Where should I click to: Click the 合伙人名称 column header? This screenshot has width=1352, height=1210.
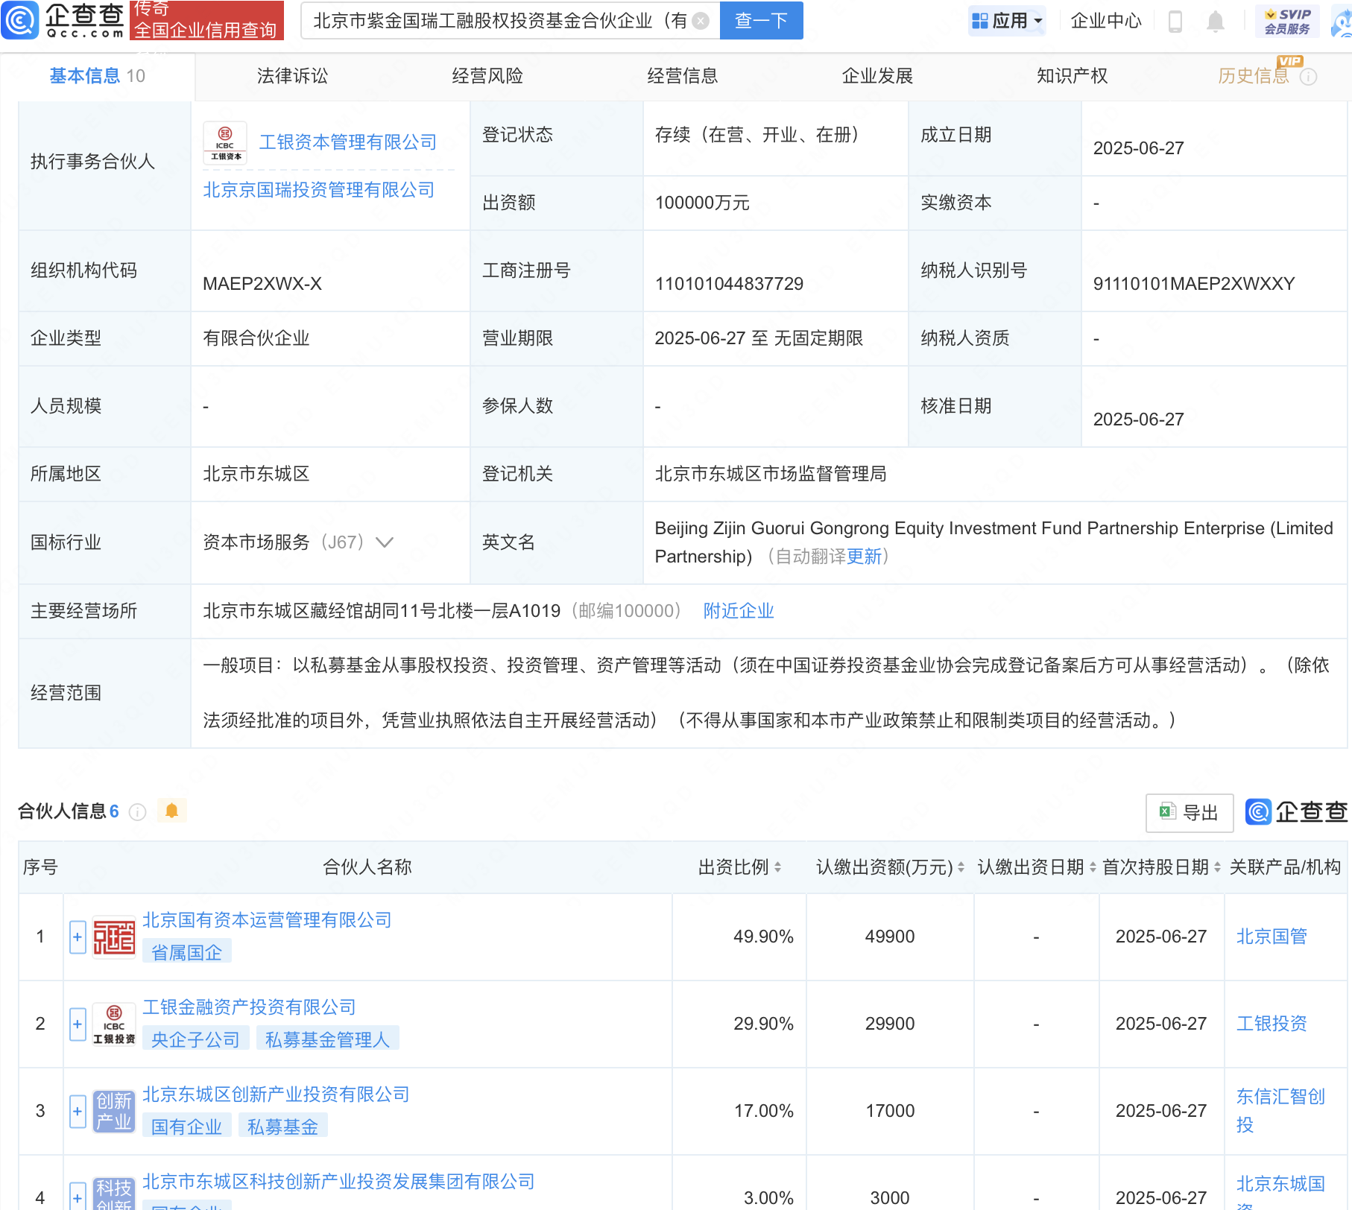pos(367,867)
